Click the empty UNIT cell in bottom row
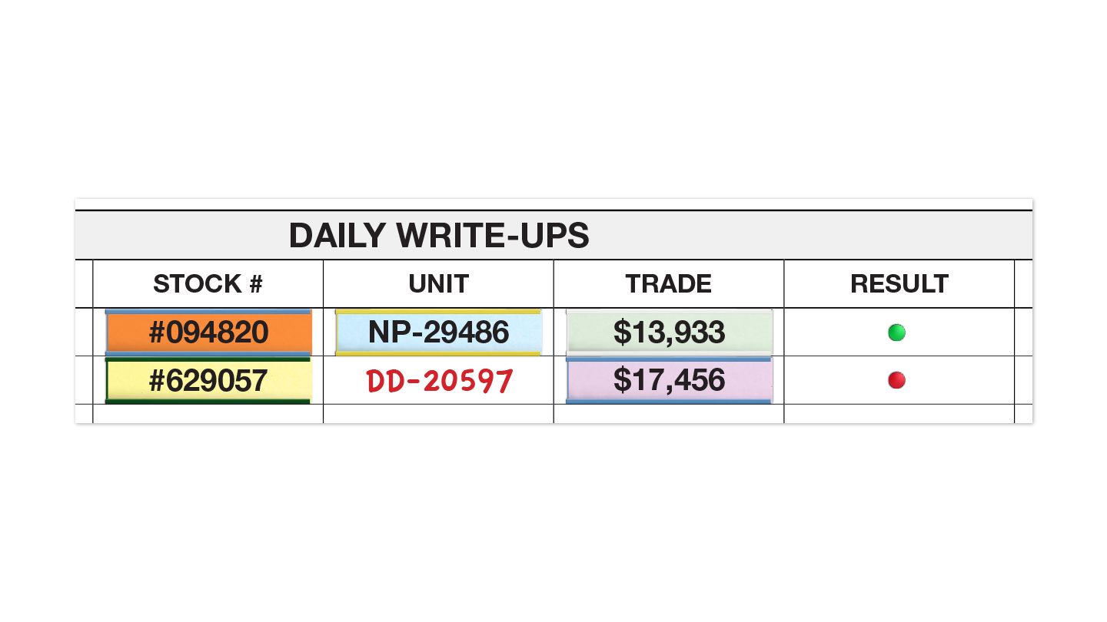1107x622 pixels. (438, 414)
